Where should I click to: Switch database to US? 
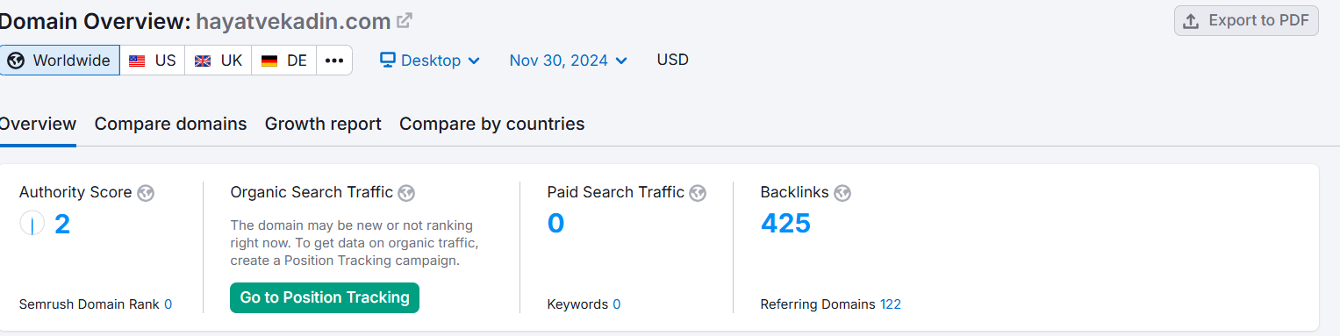(153, 61)
